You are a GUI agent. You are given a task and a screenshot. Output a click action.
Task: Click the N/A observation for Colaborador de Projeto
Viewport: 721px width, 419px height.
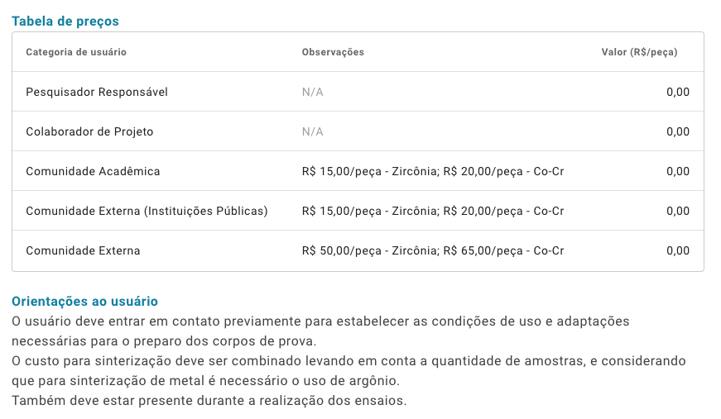point(313,131)
